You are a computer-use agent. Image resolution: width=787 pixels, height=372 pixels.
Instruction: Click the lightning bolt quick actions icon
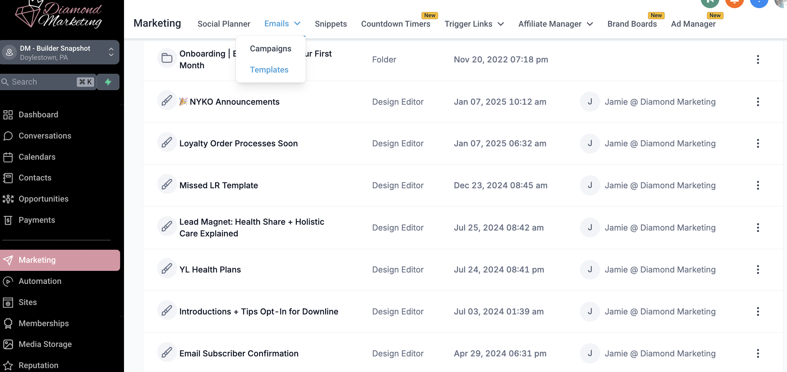[108, 82]
